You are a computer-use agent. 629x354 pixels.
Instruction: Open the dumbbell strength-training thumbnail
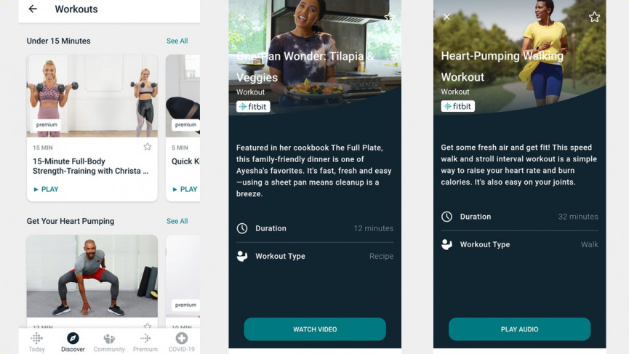click(92, 96)
